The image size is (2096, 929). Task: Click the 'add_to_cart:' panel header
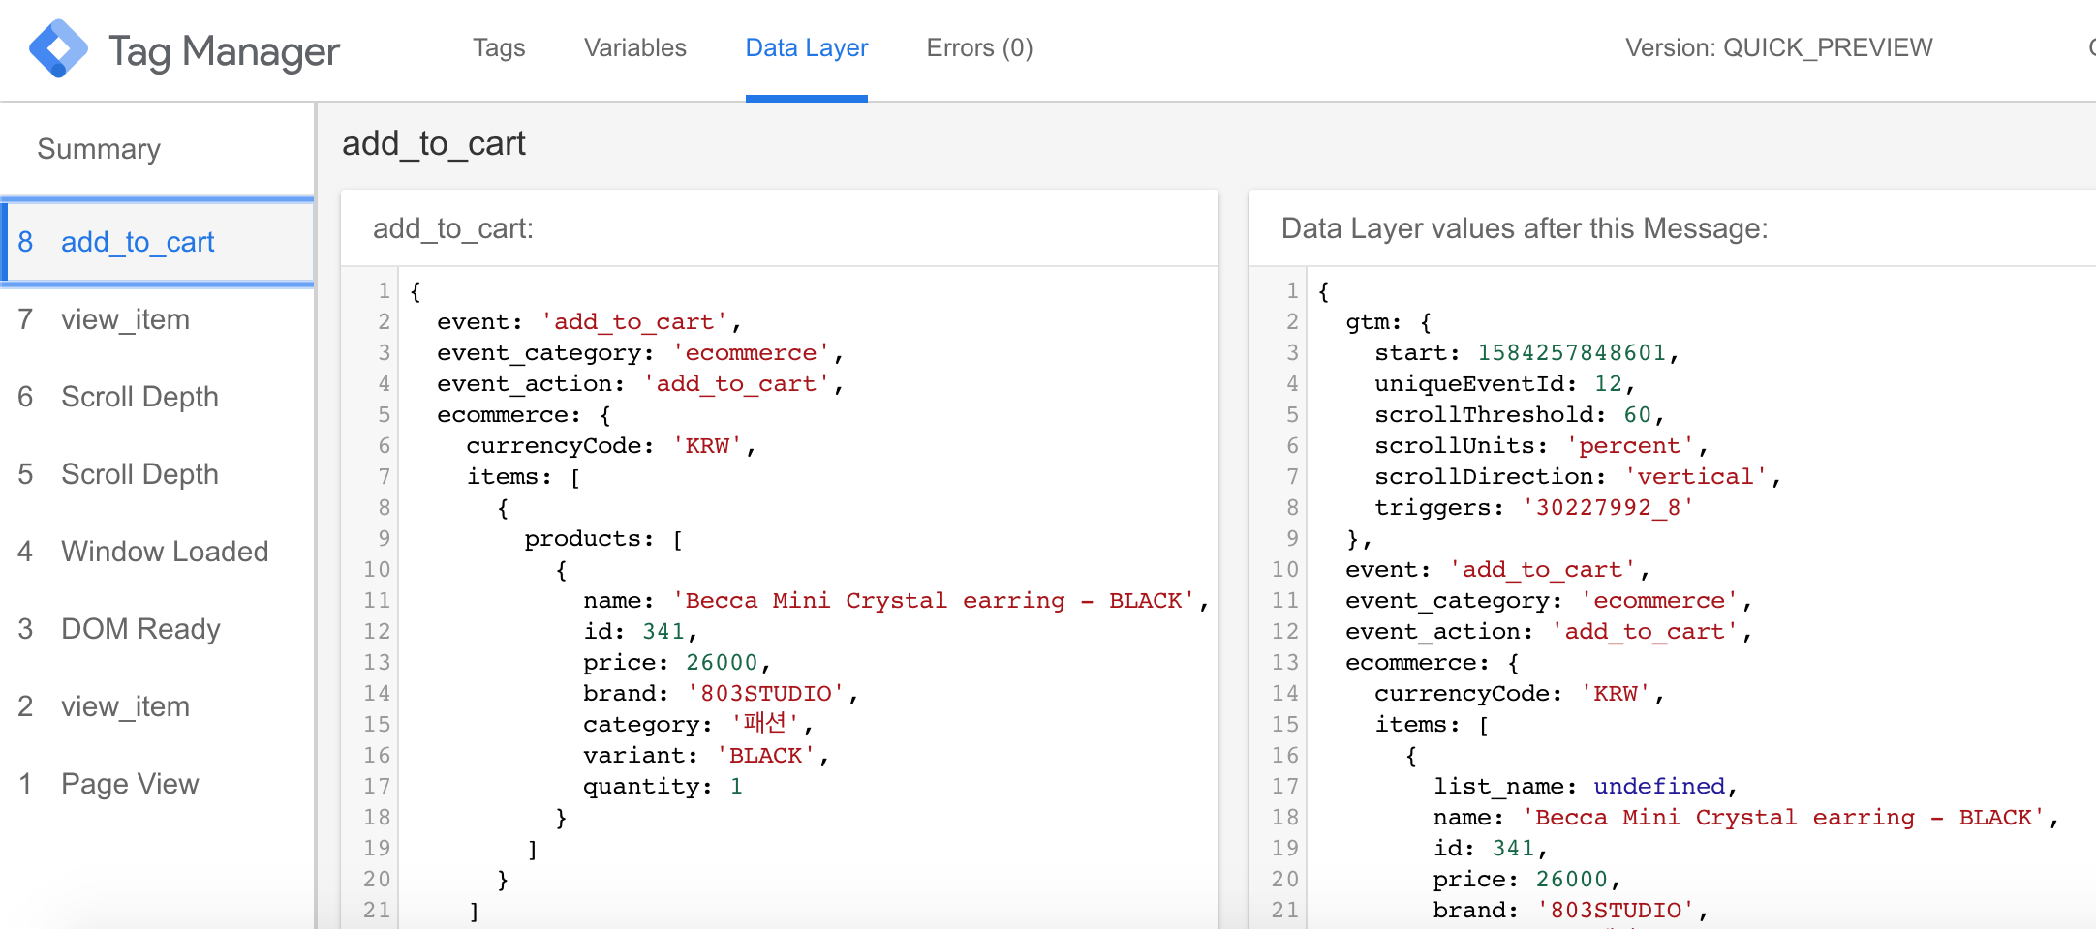(453, 228)
